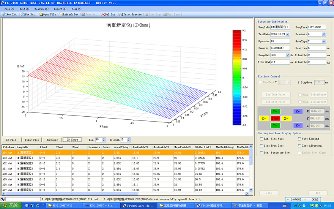The width and height of the screenshot is (334, 209).
Task: Open the TestDate dropdown
Action: (288, 34)
